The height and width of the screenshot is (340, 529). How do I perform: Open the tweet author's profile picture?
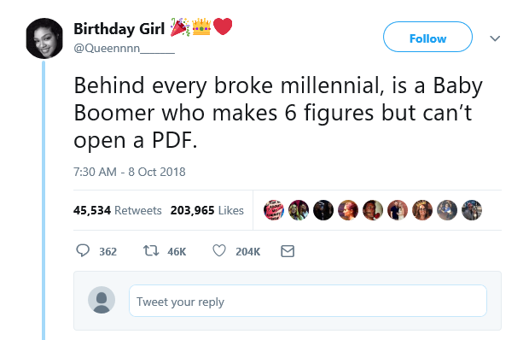point(44,38)
